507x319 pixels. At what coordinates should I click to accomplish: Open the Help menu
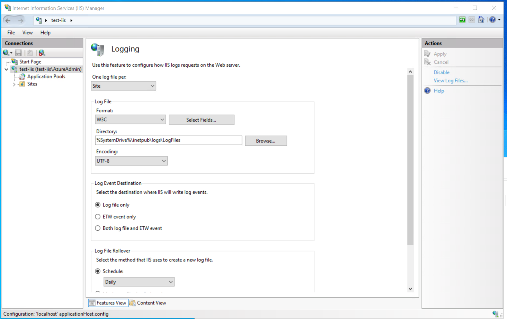click(45, 33)
